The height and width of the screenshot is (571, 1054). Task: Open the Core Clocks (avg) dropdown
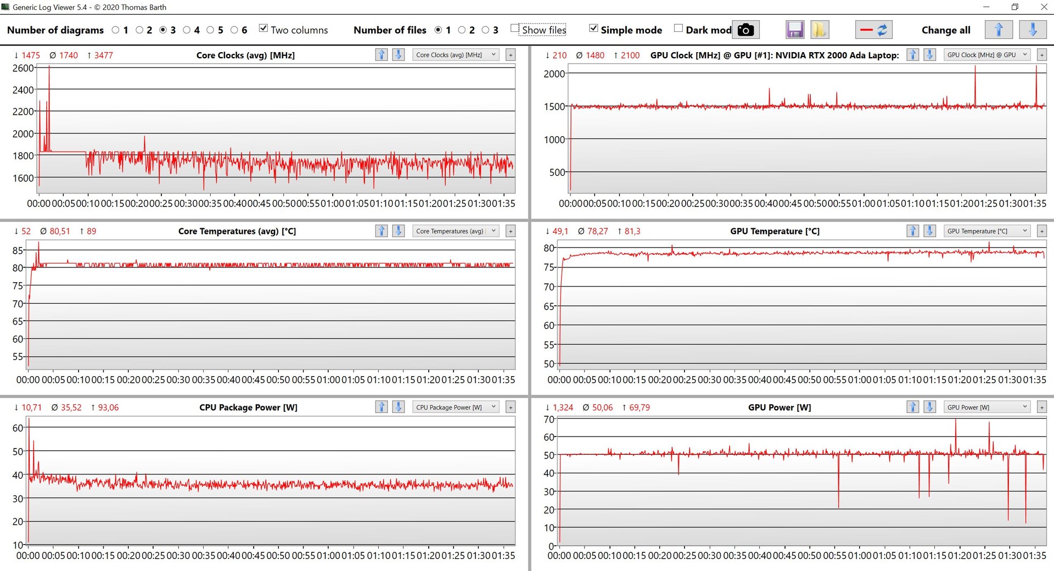(455, 55)
